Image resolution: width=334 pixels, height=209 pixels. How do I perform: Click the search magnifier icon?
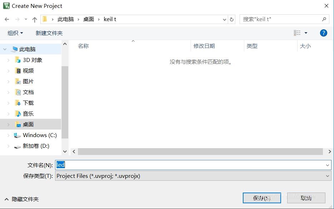pyautogui.click(x=324, y=19)
